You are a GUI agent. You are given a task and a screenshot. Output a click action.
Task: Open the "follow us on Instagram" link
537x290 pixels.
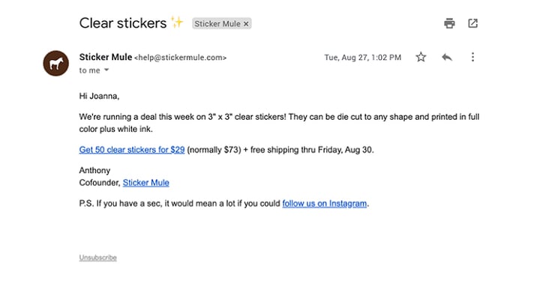click(x=324, y=204)
